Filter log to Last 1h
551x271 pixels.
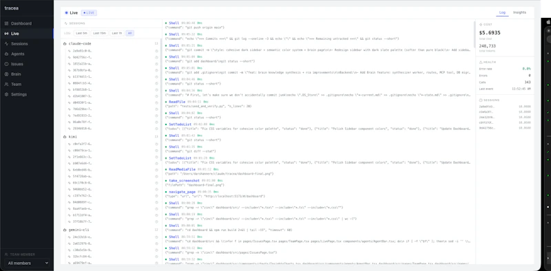tap(116, 33)
